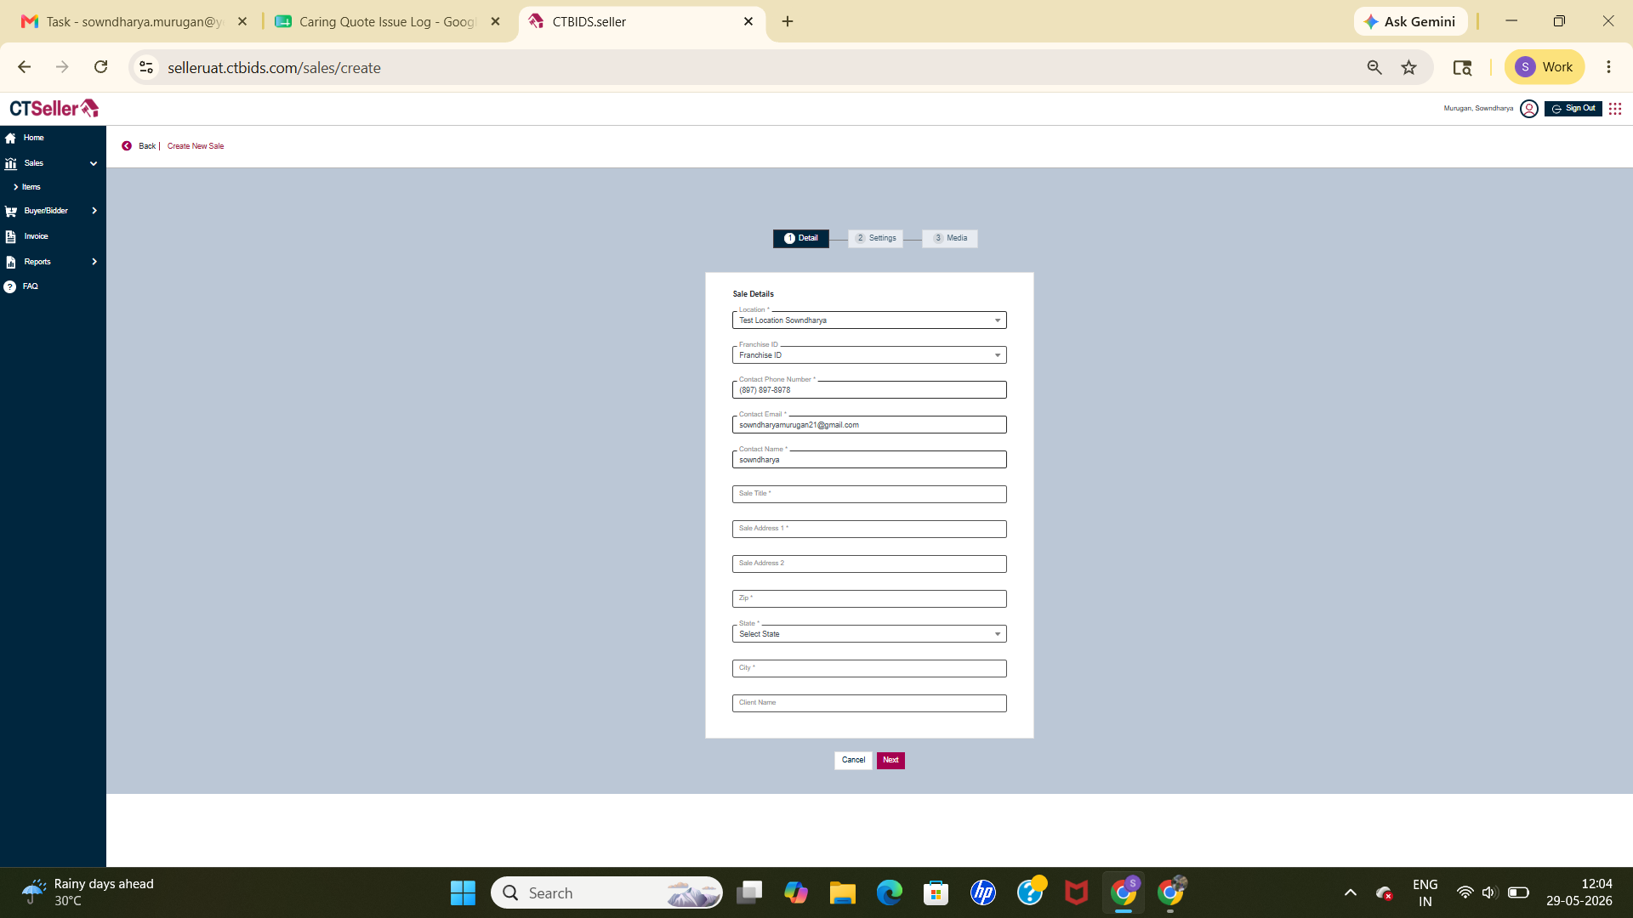
Task: Click the Cancel button
Action: click(853, 761)
